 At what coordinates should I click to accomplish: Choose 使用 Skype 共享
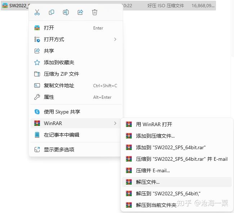coord(76,112)
